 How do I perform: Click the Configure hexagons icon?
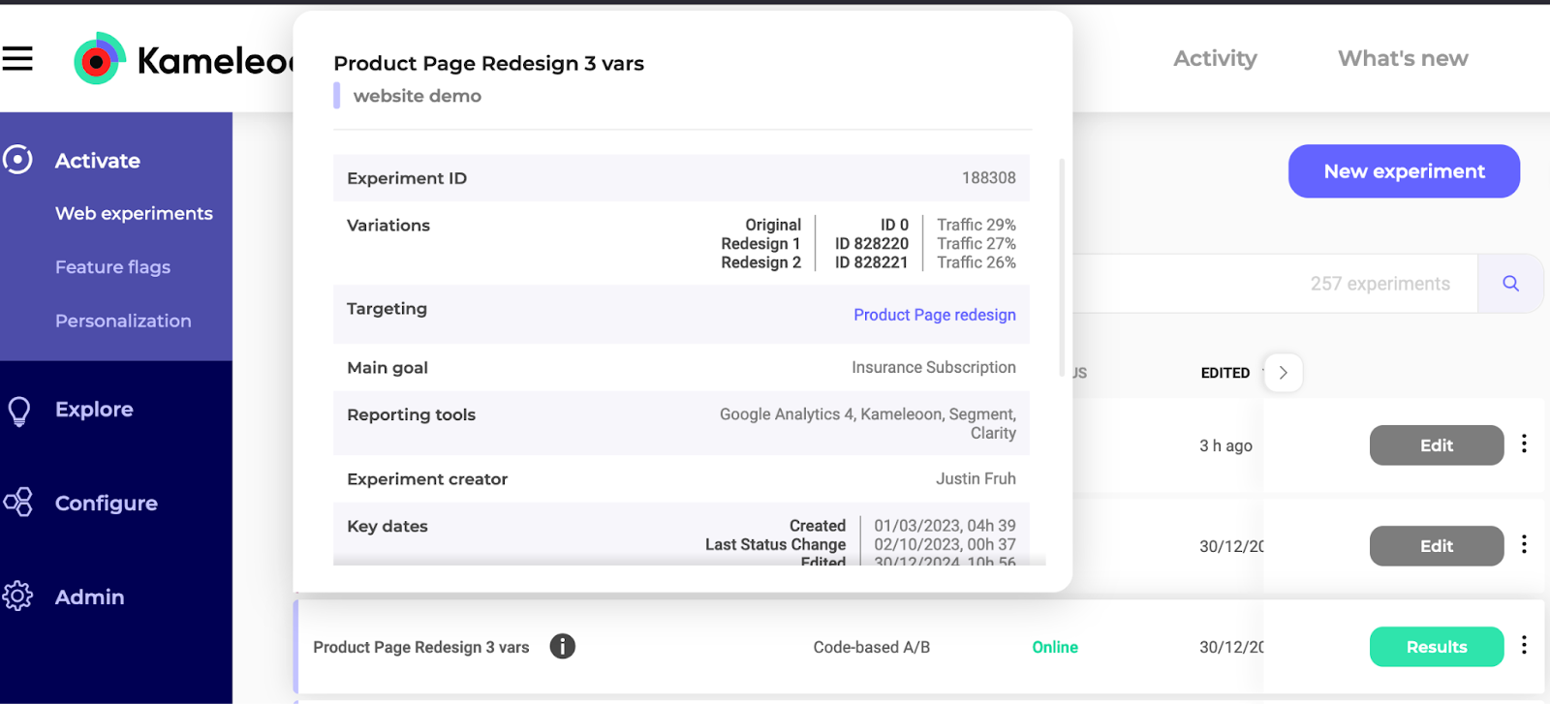(x=17, y=503)
